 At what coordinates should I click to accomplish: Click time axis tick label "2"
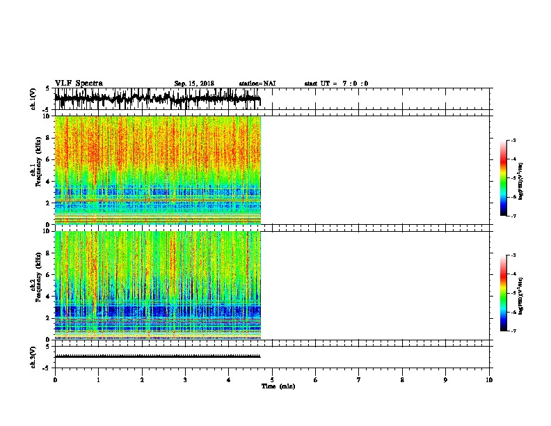(x=142, y=380)
